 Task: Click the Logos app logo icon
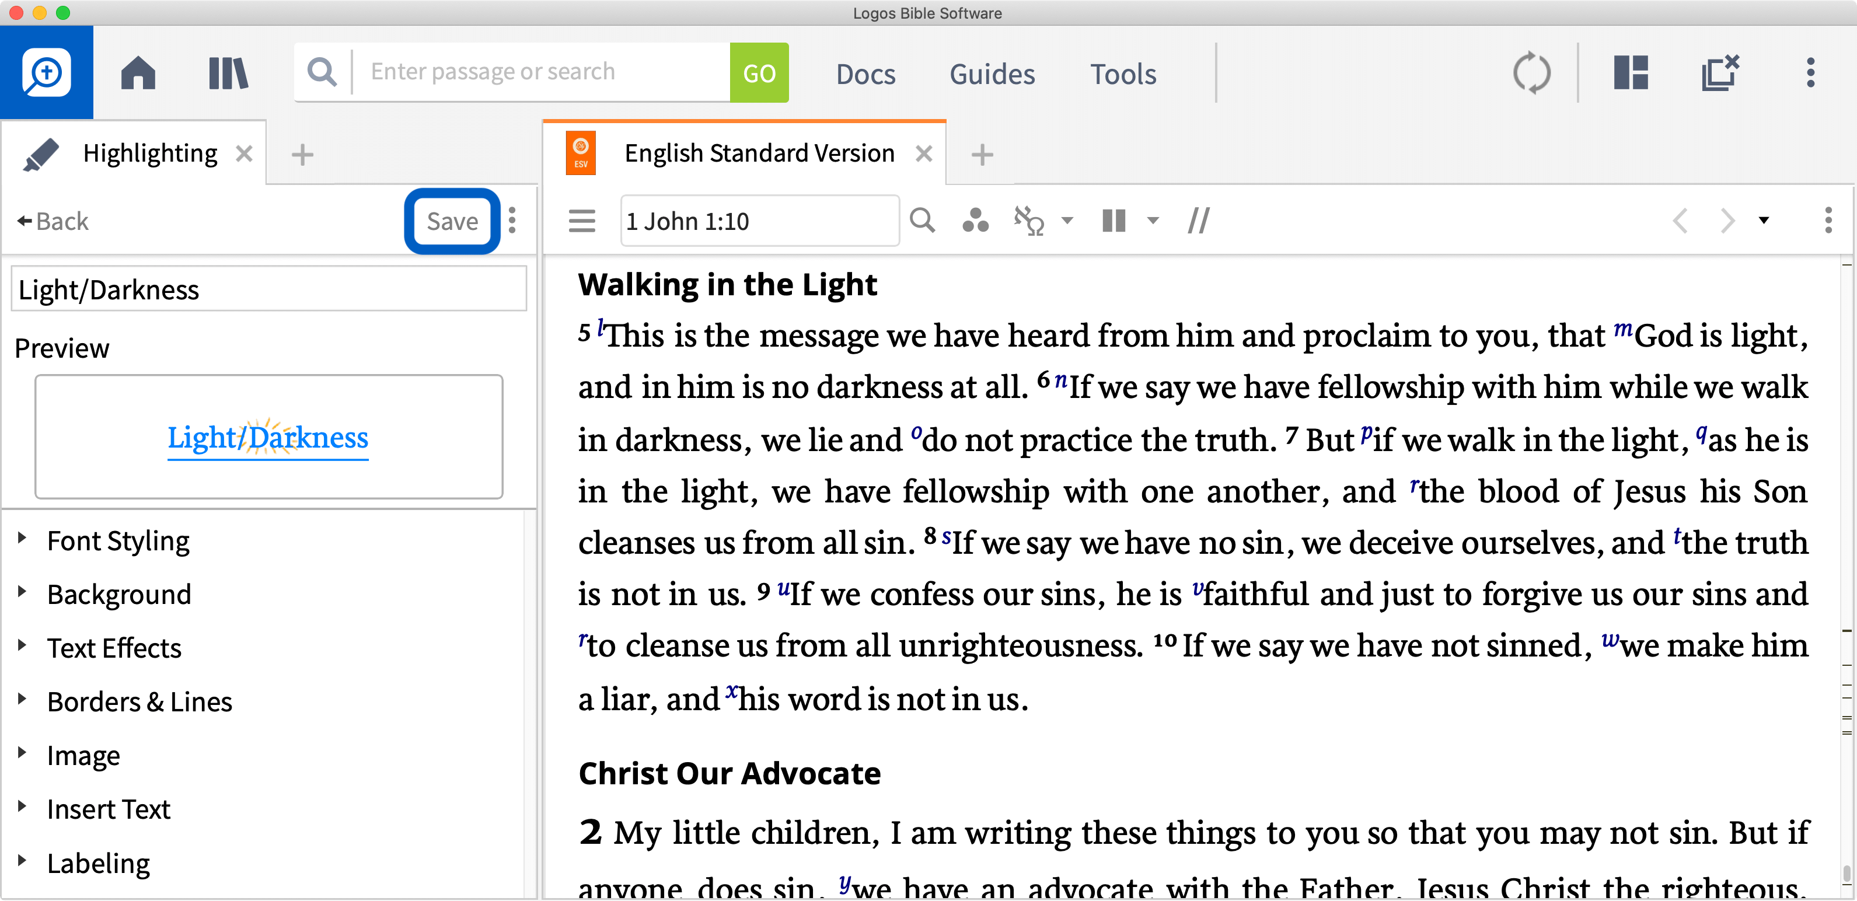tap(46, 72)
